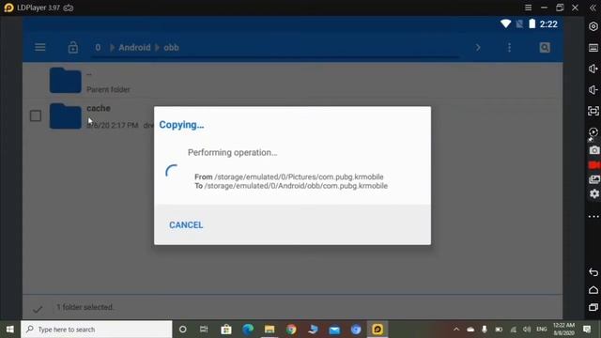Open LDPlayer gear settings

pos(594,194)
